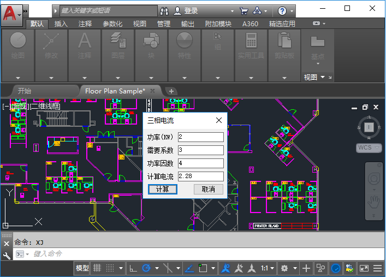Expand isometric drafting dropdown arrow
The image size is (386, 277).
(x=178, y=268)
